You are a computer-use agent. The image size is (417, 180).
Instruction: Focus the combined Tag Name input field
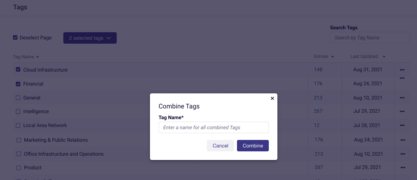214,127
